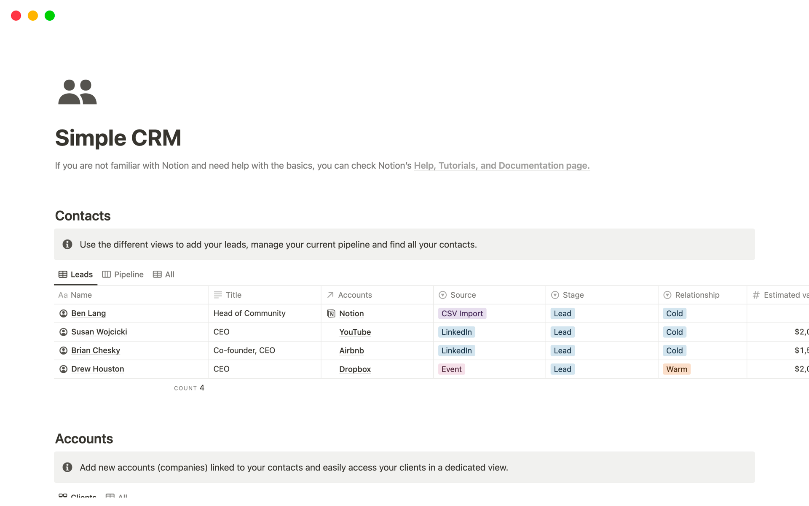Open Notion's Help, Tutorials, and Documentation page
The width and height of the screenshot is (809, 506).
coord(500,166)
